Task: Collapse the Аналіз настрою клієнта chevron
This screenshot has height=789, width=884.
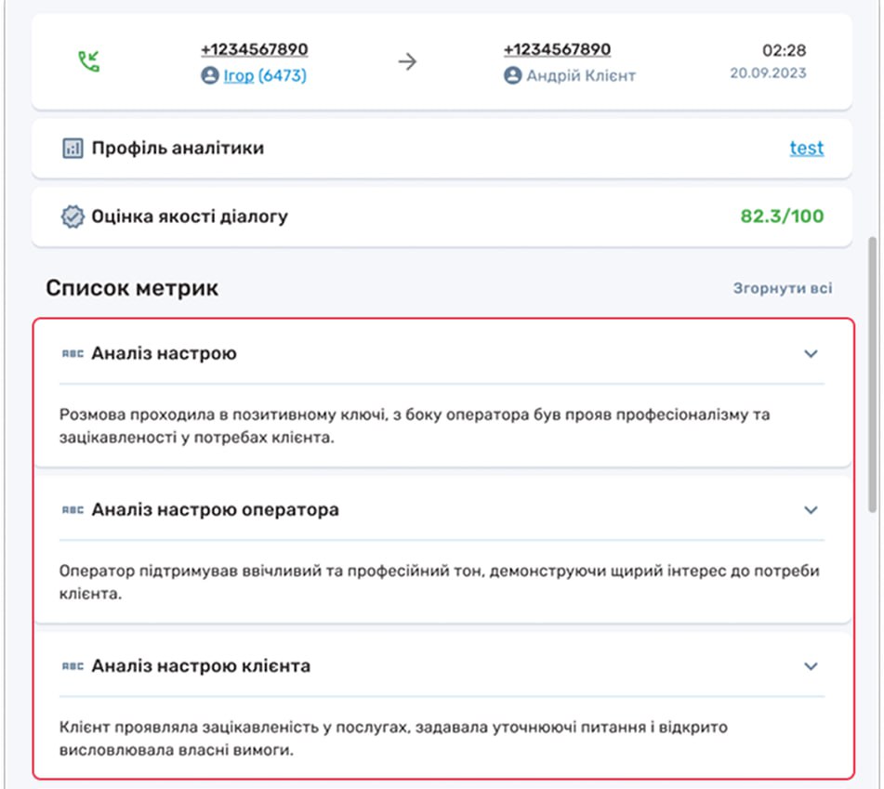Action: tap(811, 666)
